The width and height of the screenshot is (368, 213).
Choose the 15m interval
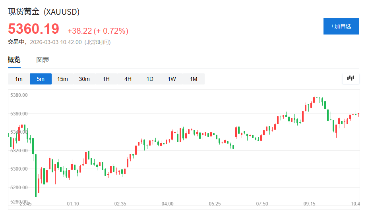pos(62,79)
